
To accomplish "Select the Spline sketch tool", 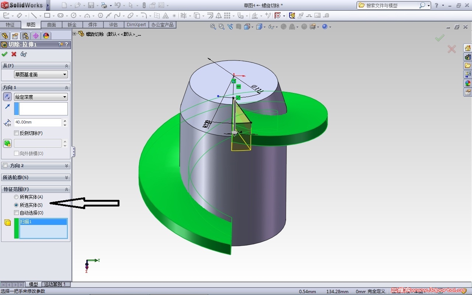I will coord(117,15).
